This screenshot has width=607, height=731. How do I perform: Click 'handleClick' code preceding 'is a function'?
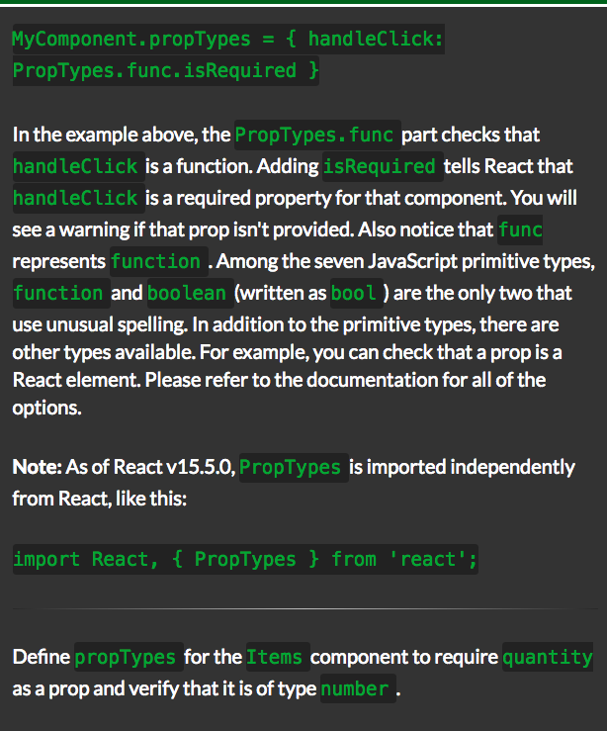coord(79,166)
